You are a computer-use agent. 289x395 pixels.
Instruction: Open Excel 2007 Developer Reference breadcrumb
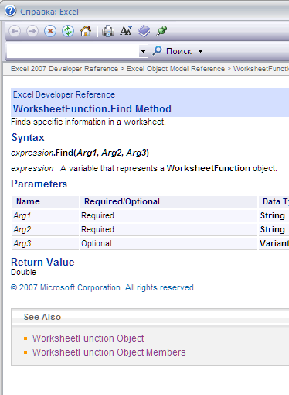pos(64,69)
